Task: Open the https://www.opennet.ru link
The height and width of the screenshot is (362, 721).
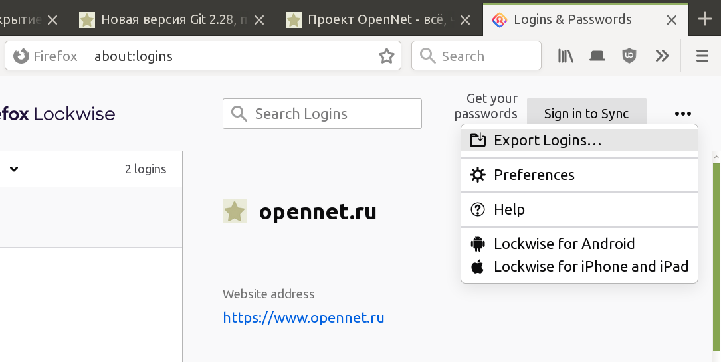Action: 304,317
